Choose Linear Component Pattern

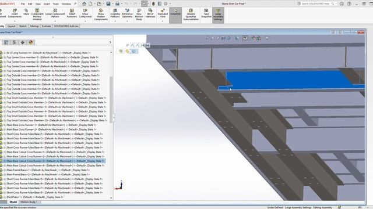[x=55, y=13]
